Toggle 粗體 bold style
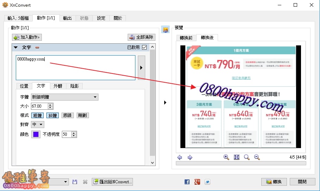 37,115
